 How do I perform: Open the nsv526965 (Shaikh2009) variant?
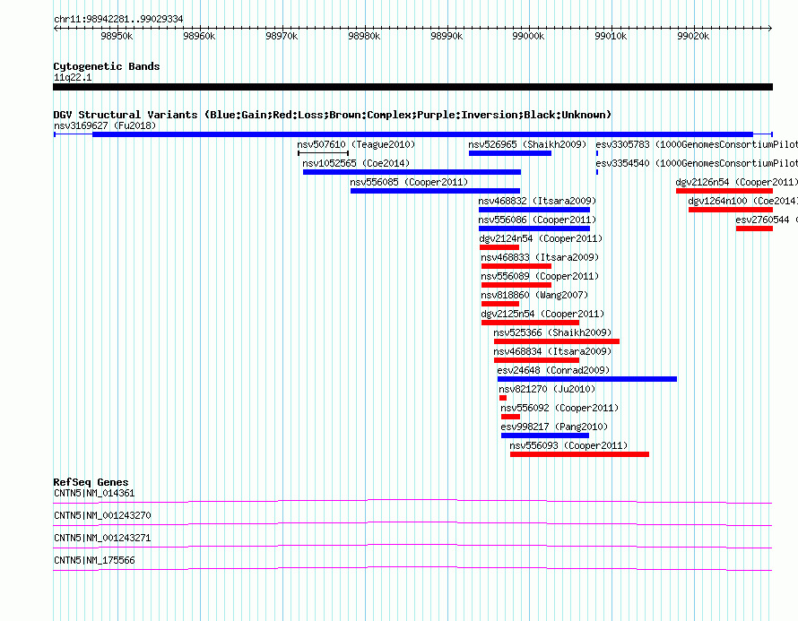coord(527,144)
